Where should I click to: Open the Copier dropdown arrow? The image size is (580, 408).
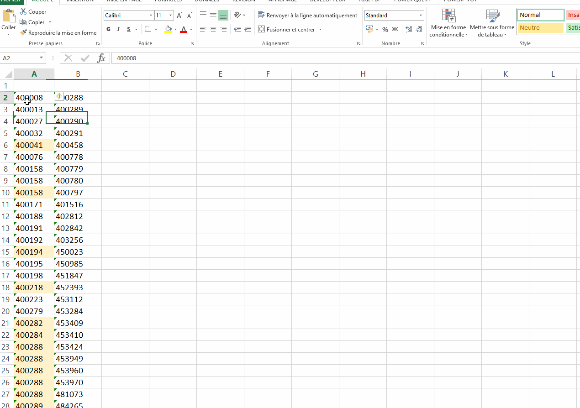(50, 22)
